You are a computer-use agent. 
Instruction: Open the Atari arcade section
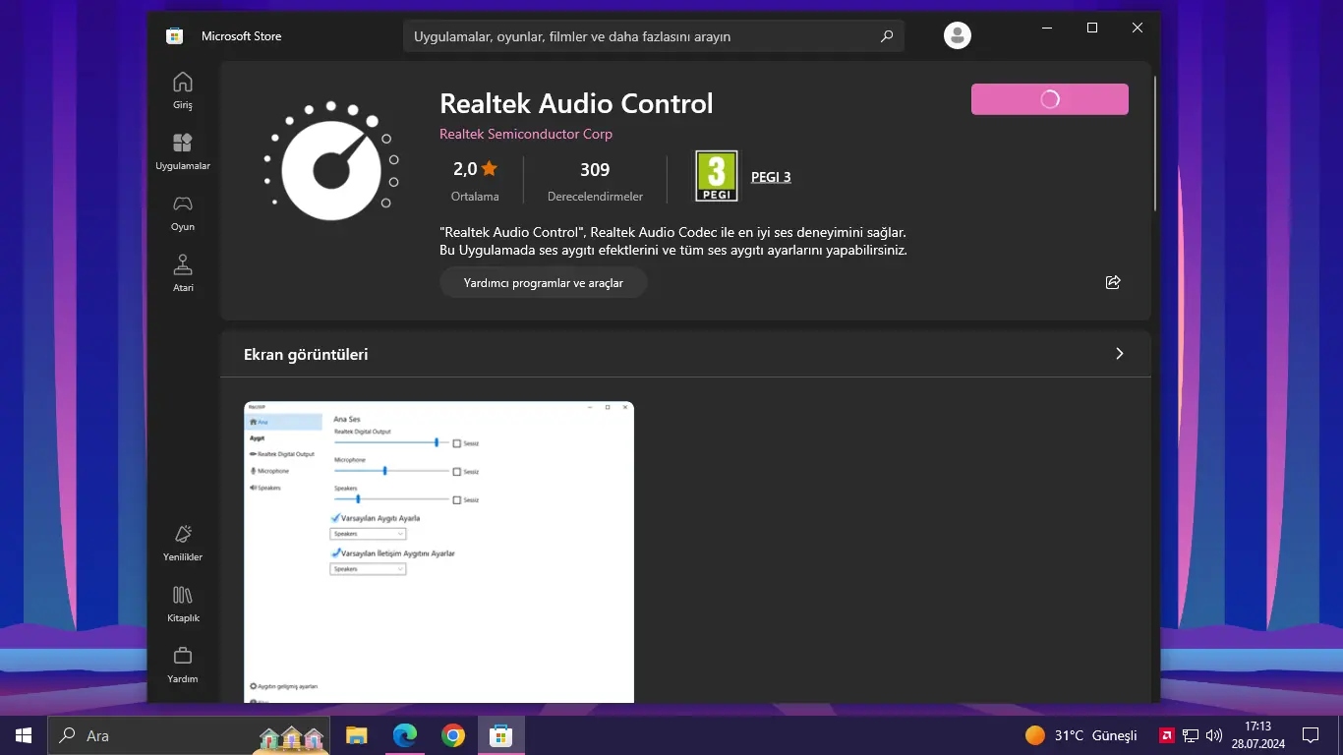pos(183,273)
